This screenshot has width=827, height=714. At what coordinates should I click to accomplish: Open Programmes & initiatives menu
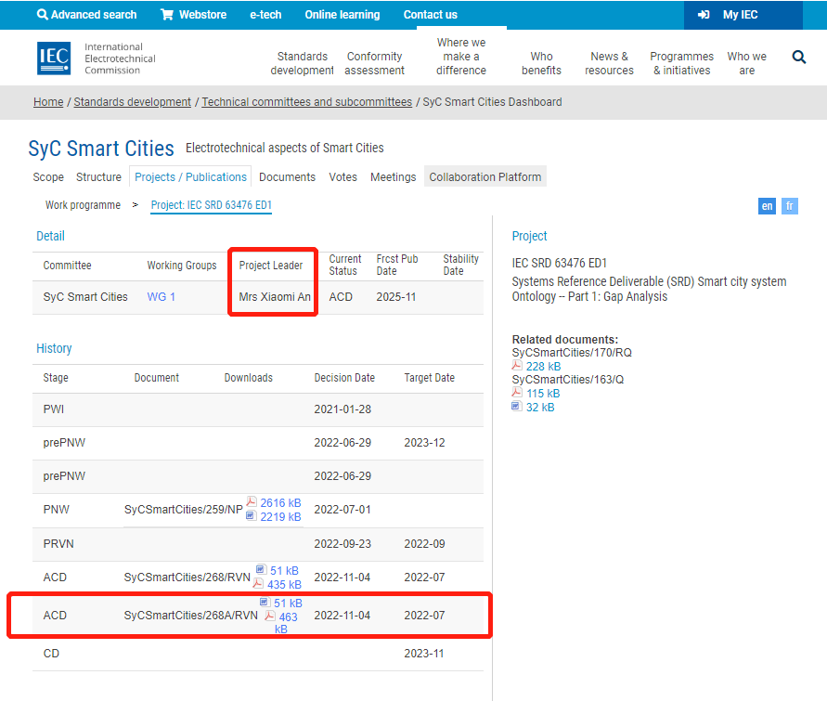click(682, 63)
